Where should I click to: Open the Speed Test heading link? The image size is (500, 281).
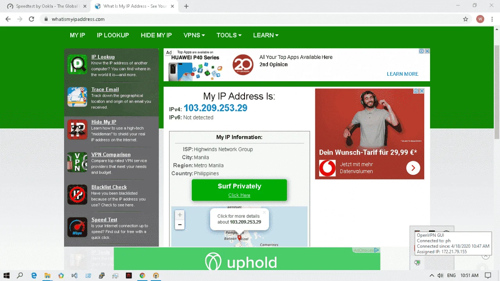pyautogui.click(x=104, y=220)
